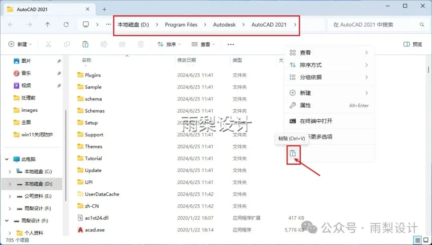Toggle the 预览 preview pane
Viewport: 432px width, 245px height.
[413, 44]
